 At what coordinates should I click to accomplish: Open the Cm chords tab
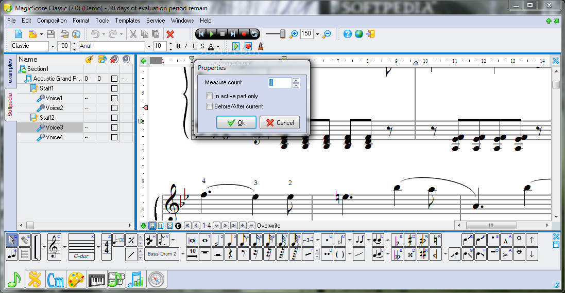pos(56,280)
